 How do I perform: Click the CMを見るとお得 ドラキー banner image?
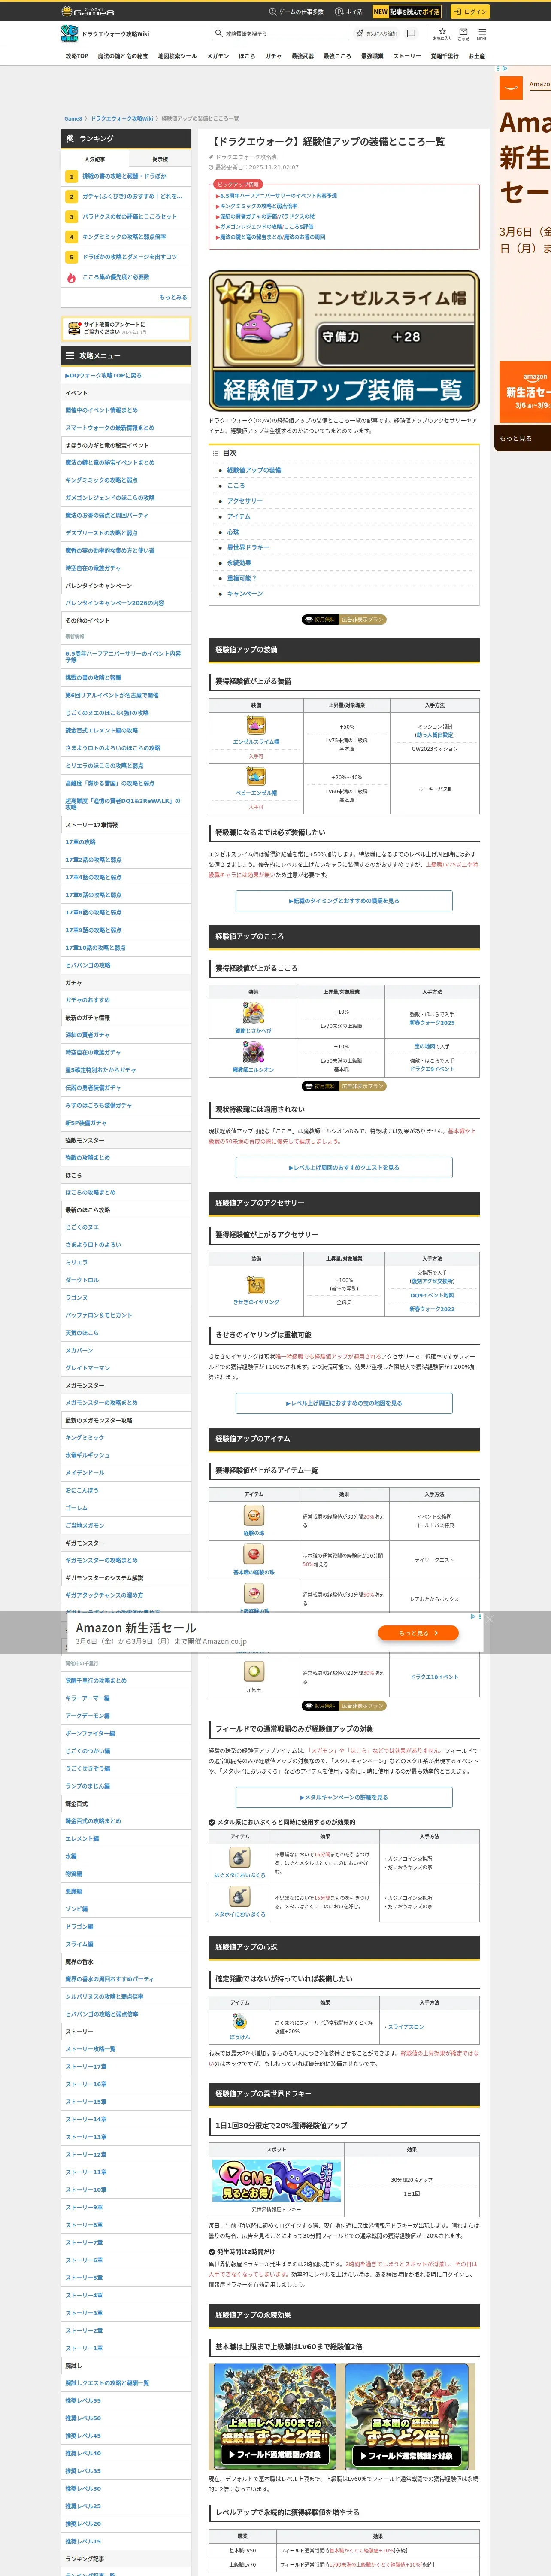(x=276, y=2181)
